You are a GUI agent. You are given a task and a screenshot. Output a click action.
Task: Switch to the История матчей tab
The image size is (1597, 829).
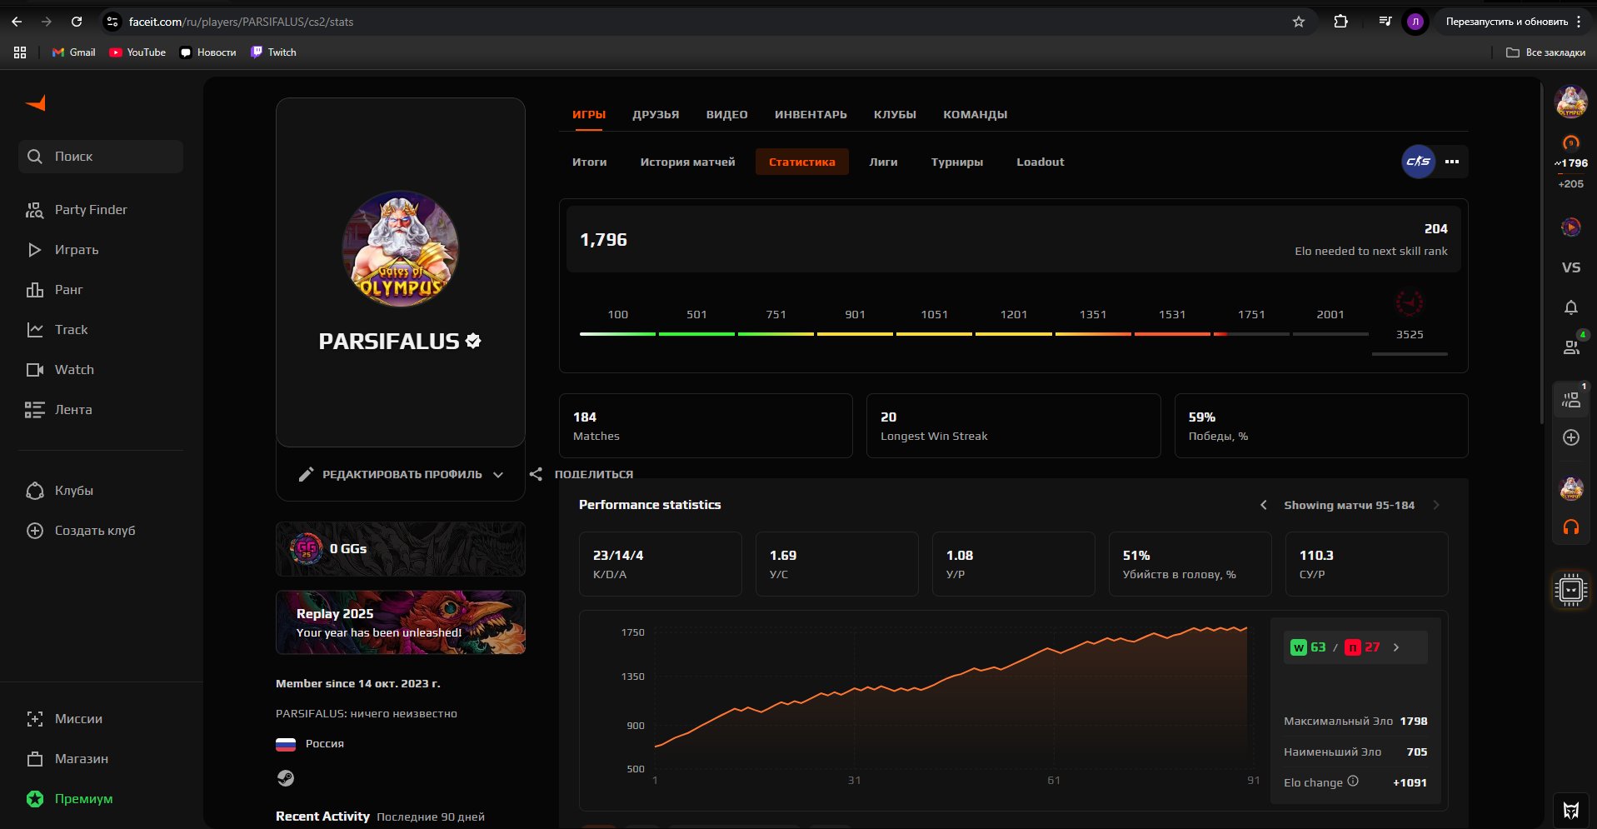[x=687, y=162]
